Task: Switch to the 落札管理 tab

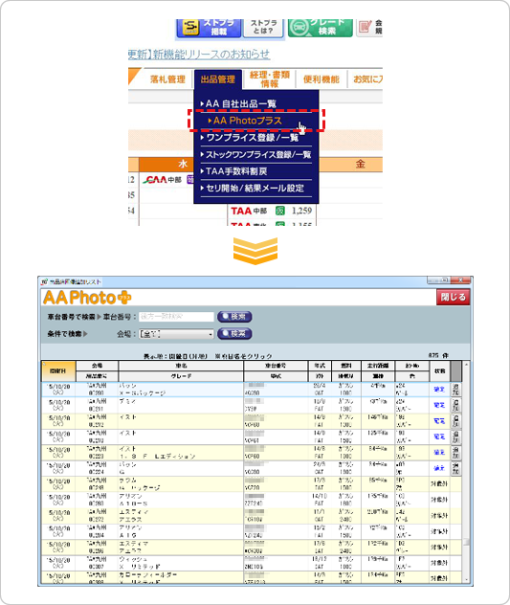Action: click(167, 79)
